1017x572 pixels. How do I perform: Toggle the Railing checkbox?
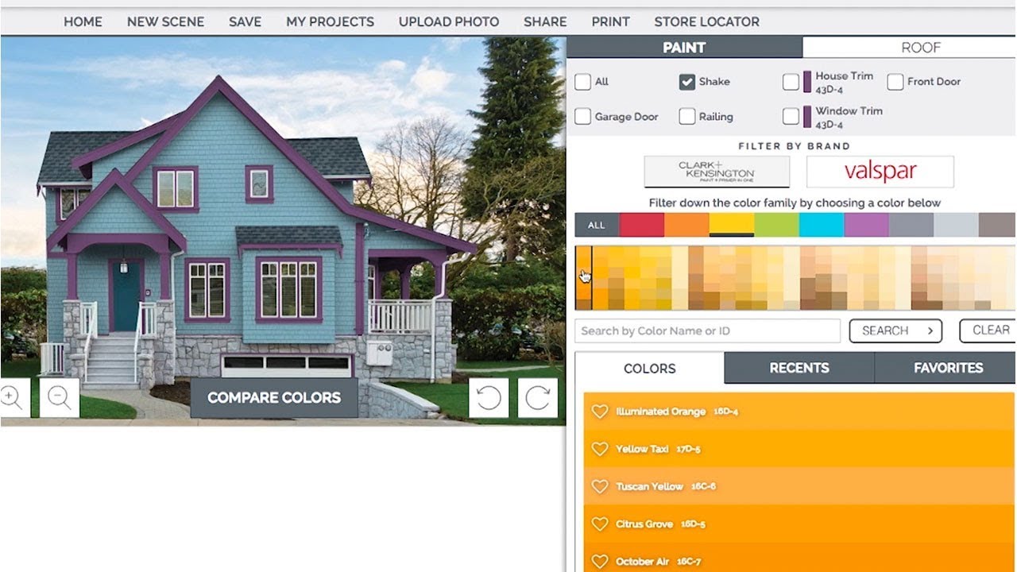tap(687, 117)
